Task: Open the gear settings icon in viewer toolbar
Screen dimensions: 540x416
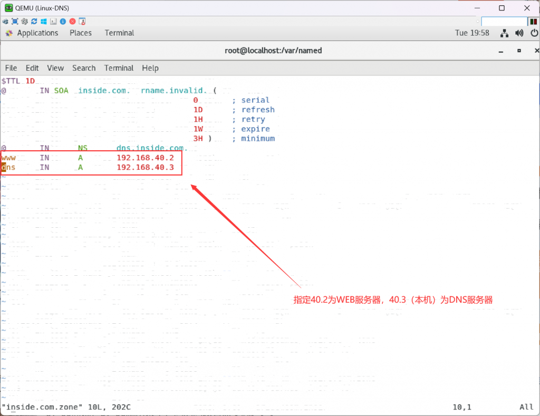Action: pos(24,22)
